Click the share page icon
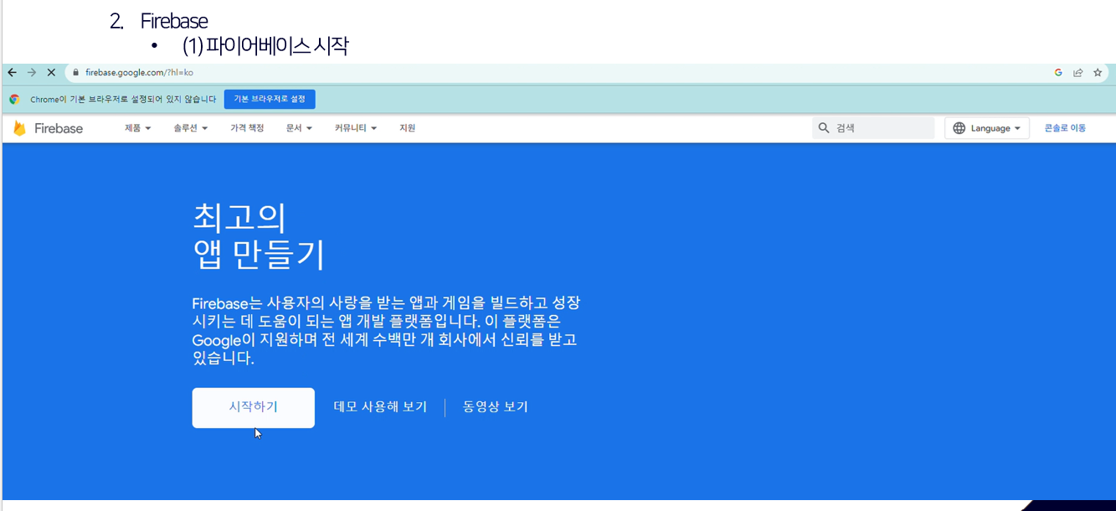1116x511 pixels. (x=1078, y=73)
